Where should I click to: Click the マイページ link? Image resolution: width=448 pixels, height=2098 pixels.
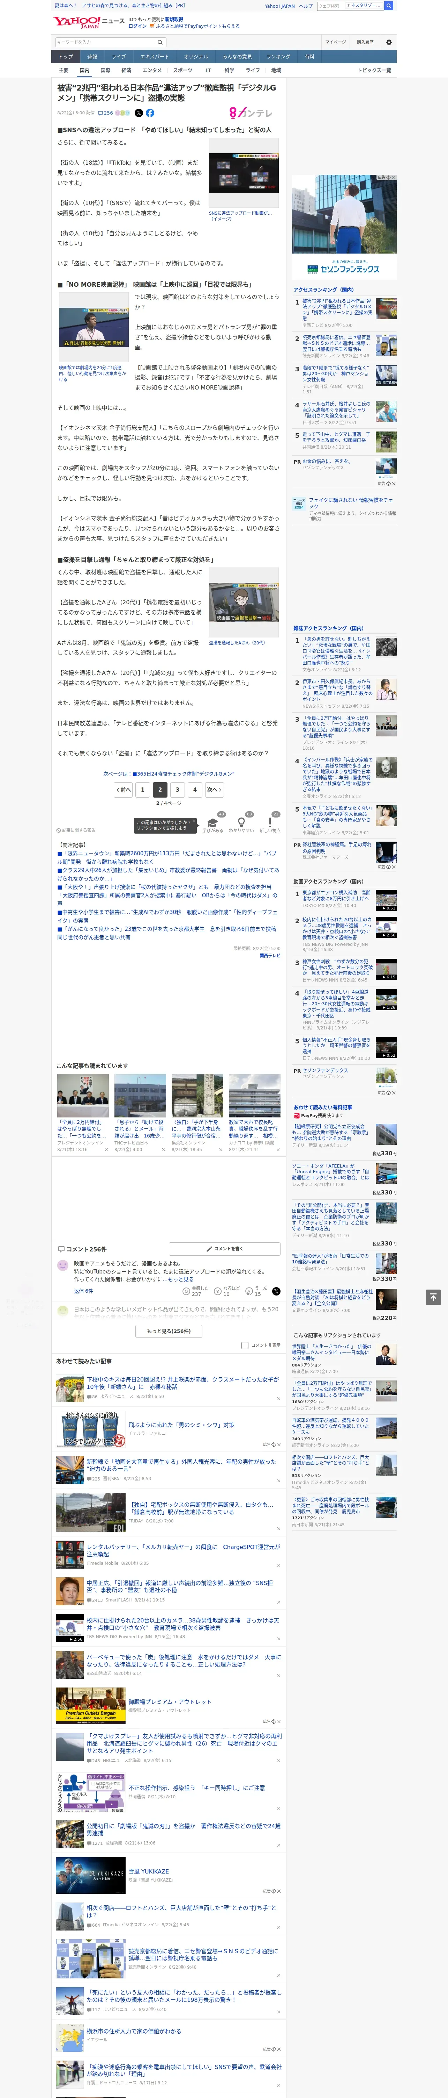(x=336, y=42)
